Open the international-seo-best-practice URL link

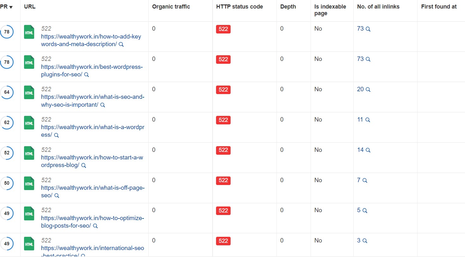point(92,252)
